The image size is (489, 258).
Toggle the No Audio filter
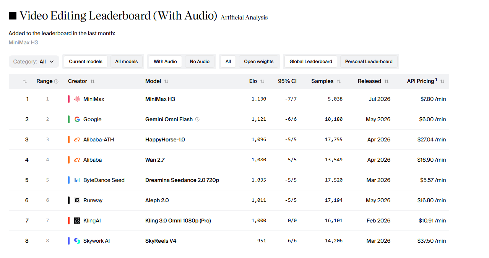point(200,62)
